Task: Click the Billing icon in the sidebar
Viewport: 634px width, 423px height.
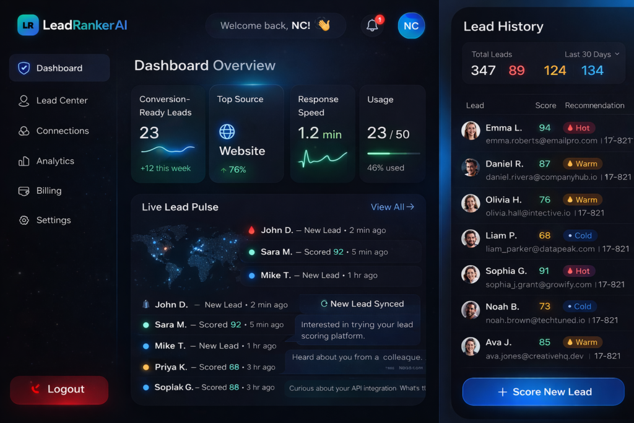Action: (x=23, y=191)
